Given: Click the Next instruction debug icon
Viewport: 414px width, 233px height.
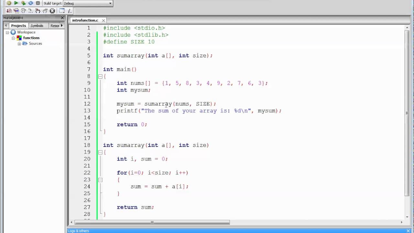Looking at the screenshot, I should click(x=38, y=11).
